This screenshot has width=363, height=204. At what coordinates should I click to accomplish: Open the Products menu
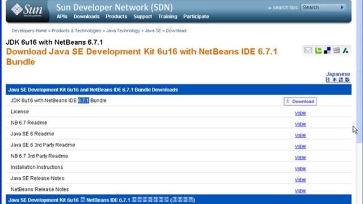[x=116, y=16]
